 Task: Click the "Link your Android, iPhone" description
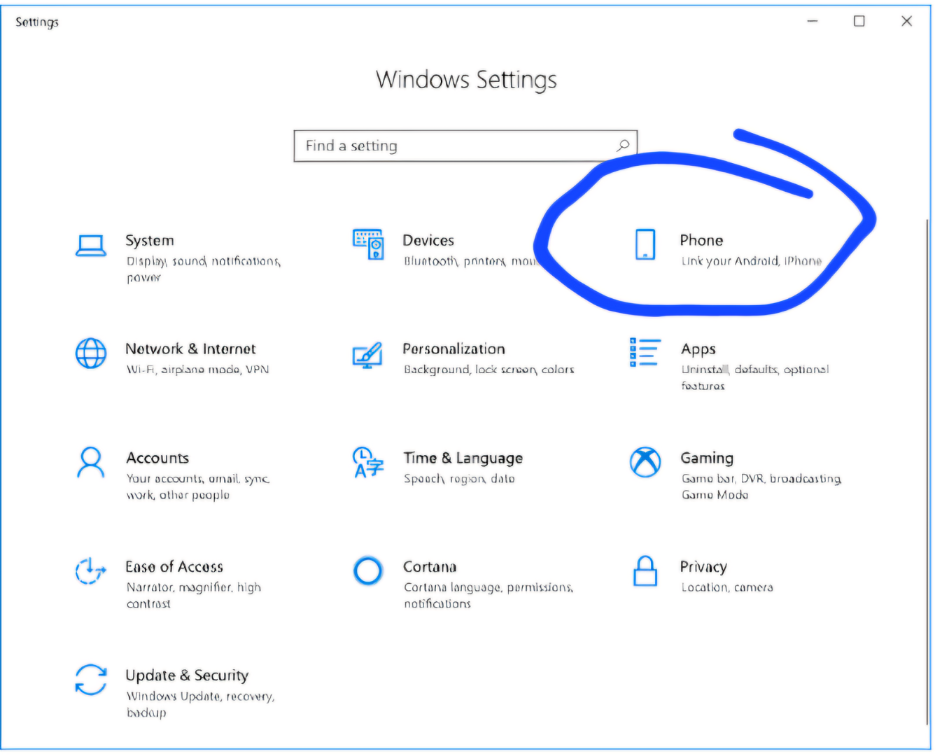coord(752,261)
